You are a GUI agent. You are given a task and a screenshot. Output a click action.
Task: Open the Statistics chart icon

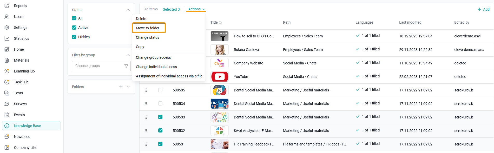(7, 38)
